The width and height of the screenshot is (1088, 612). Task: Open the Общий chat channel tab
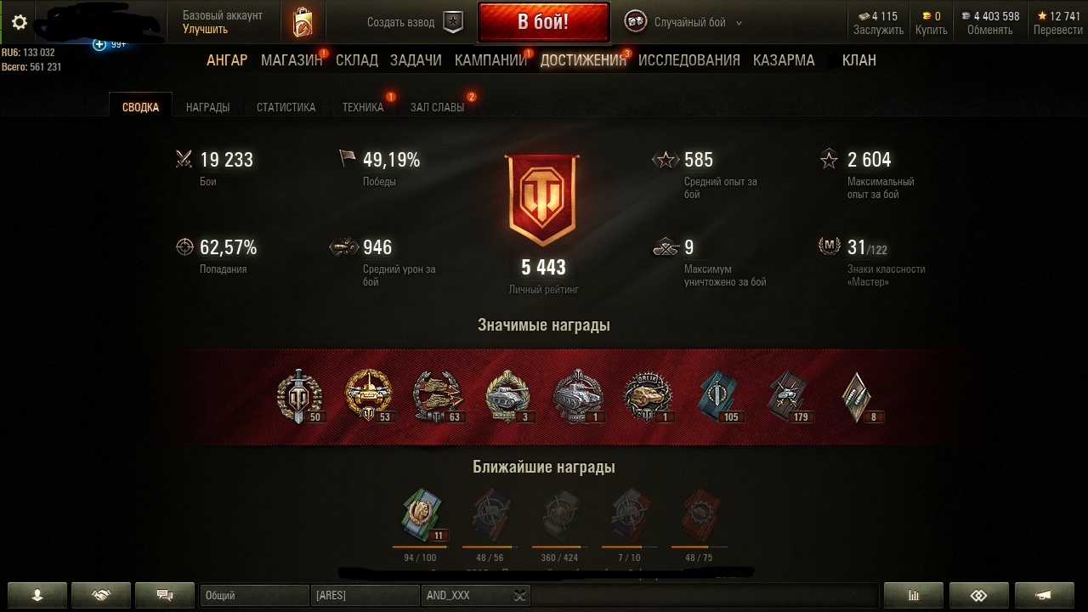[255, 596]
